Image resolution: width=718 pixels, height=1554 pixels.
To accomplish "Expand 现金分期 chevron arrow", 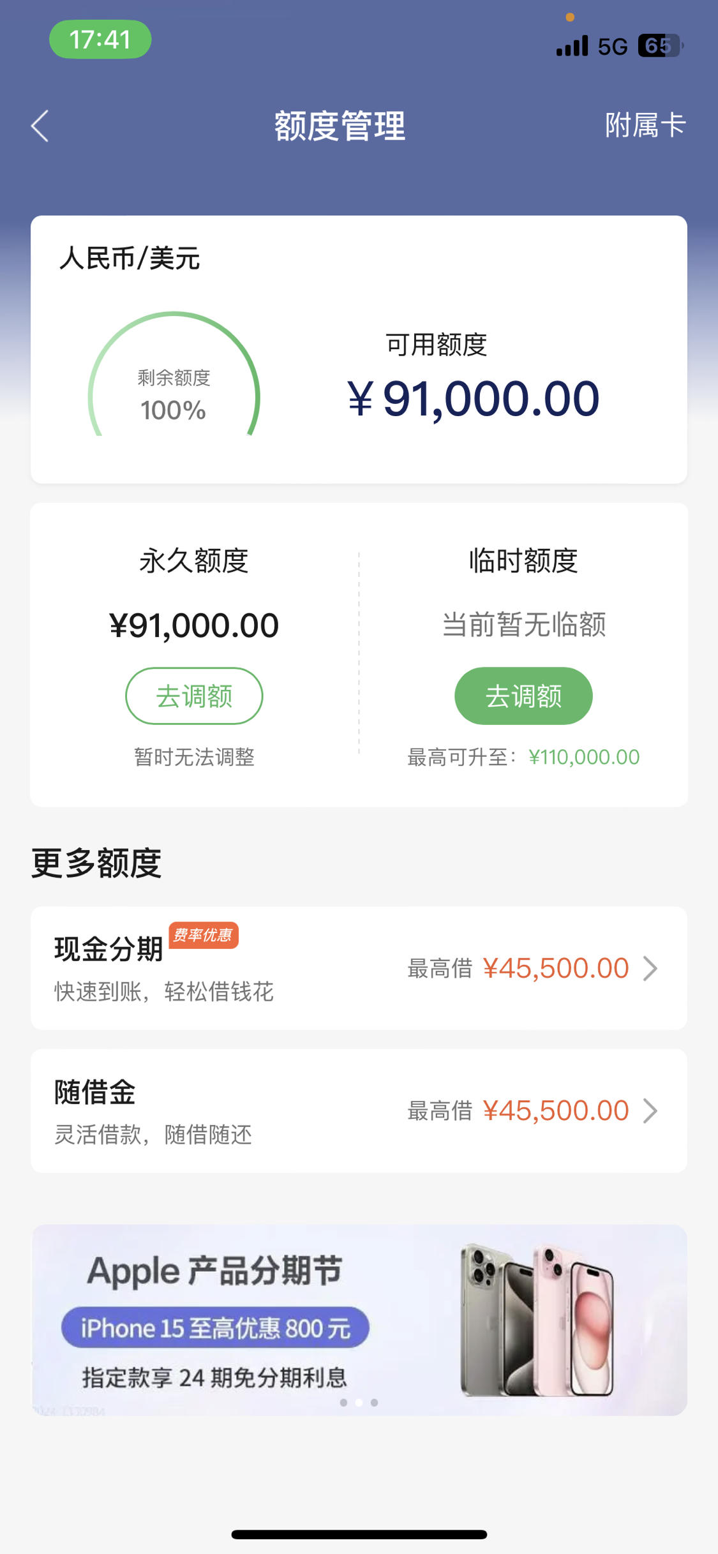I will pyautogui.click(x=650, y=968).
